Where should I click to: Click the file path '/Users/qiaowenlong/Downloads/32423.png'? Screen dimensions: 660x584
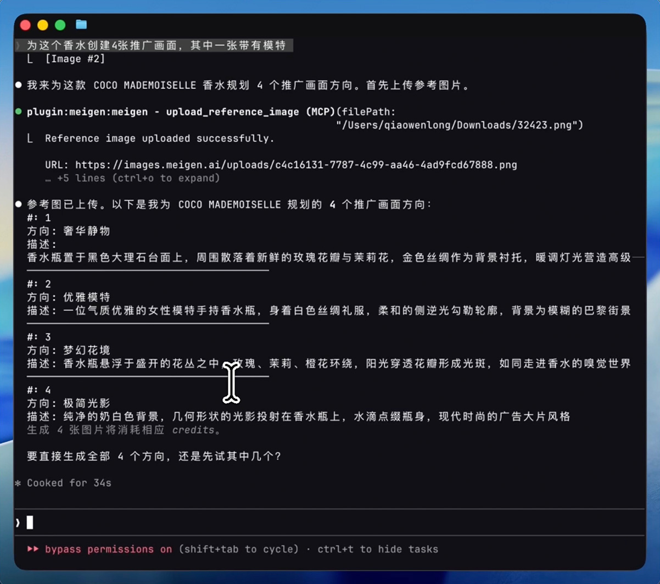pos(456,125)
